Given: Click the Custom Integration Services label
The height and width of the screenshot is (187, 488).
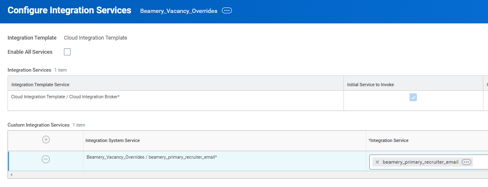Looking at the screenshot, I should pyautogui.click(x=38, y=125).
